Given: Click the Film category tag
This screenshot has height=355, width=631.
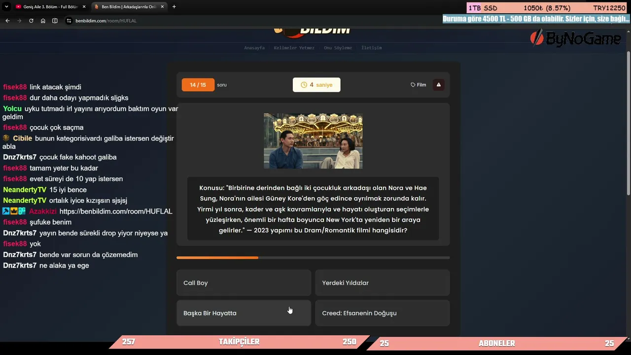Looking at the screenshot, I should pos(419,85).
